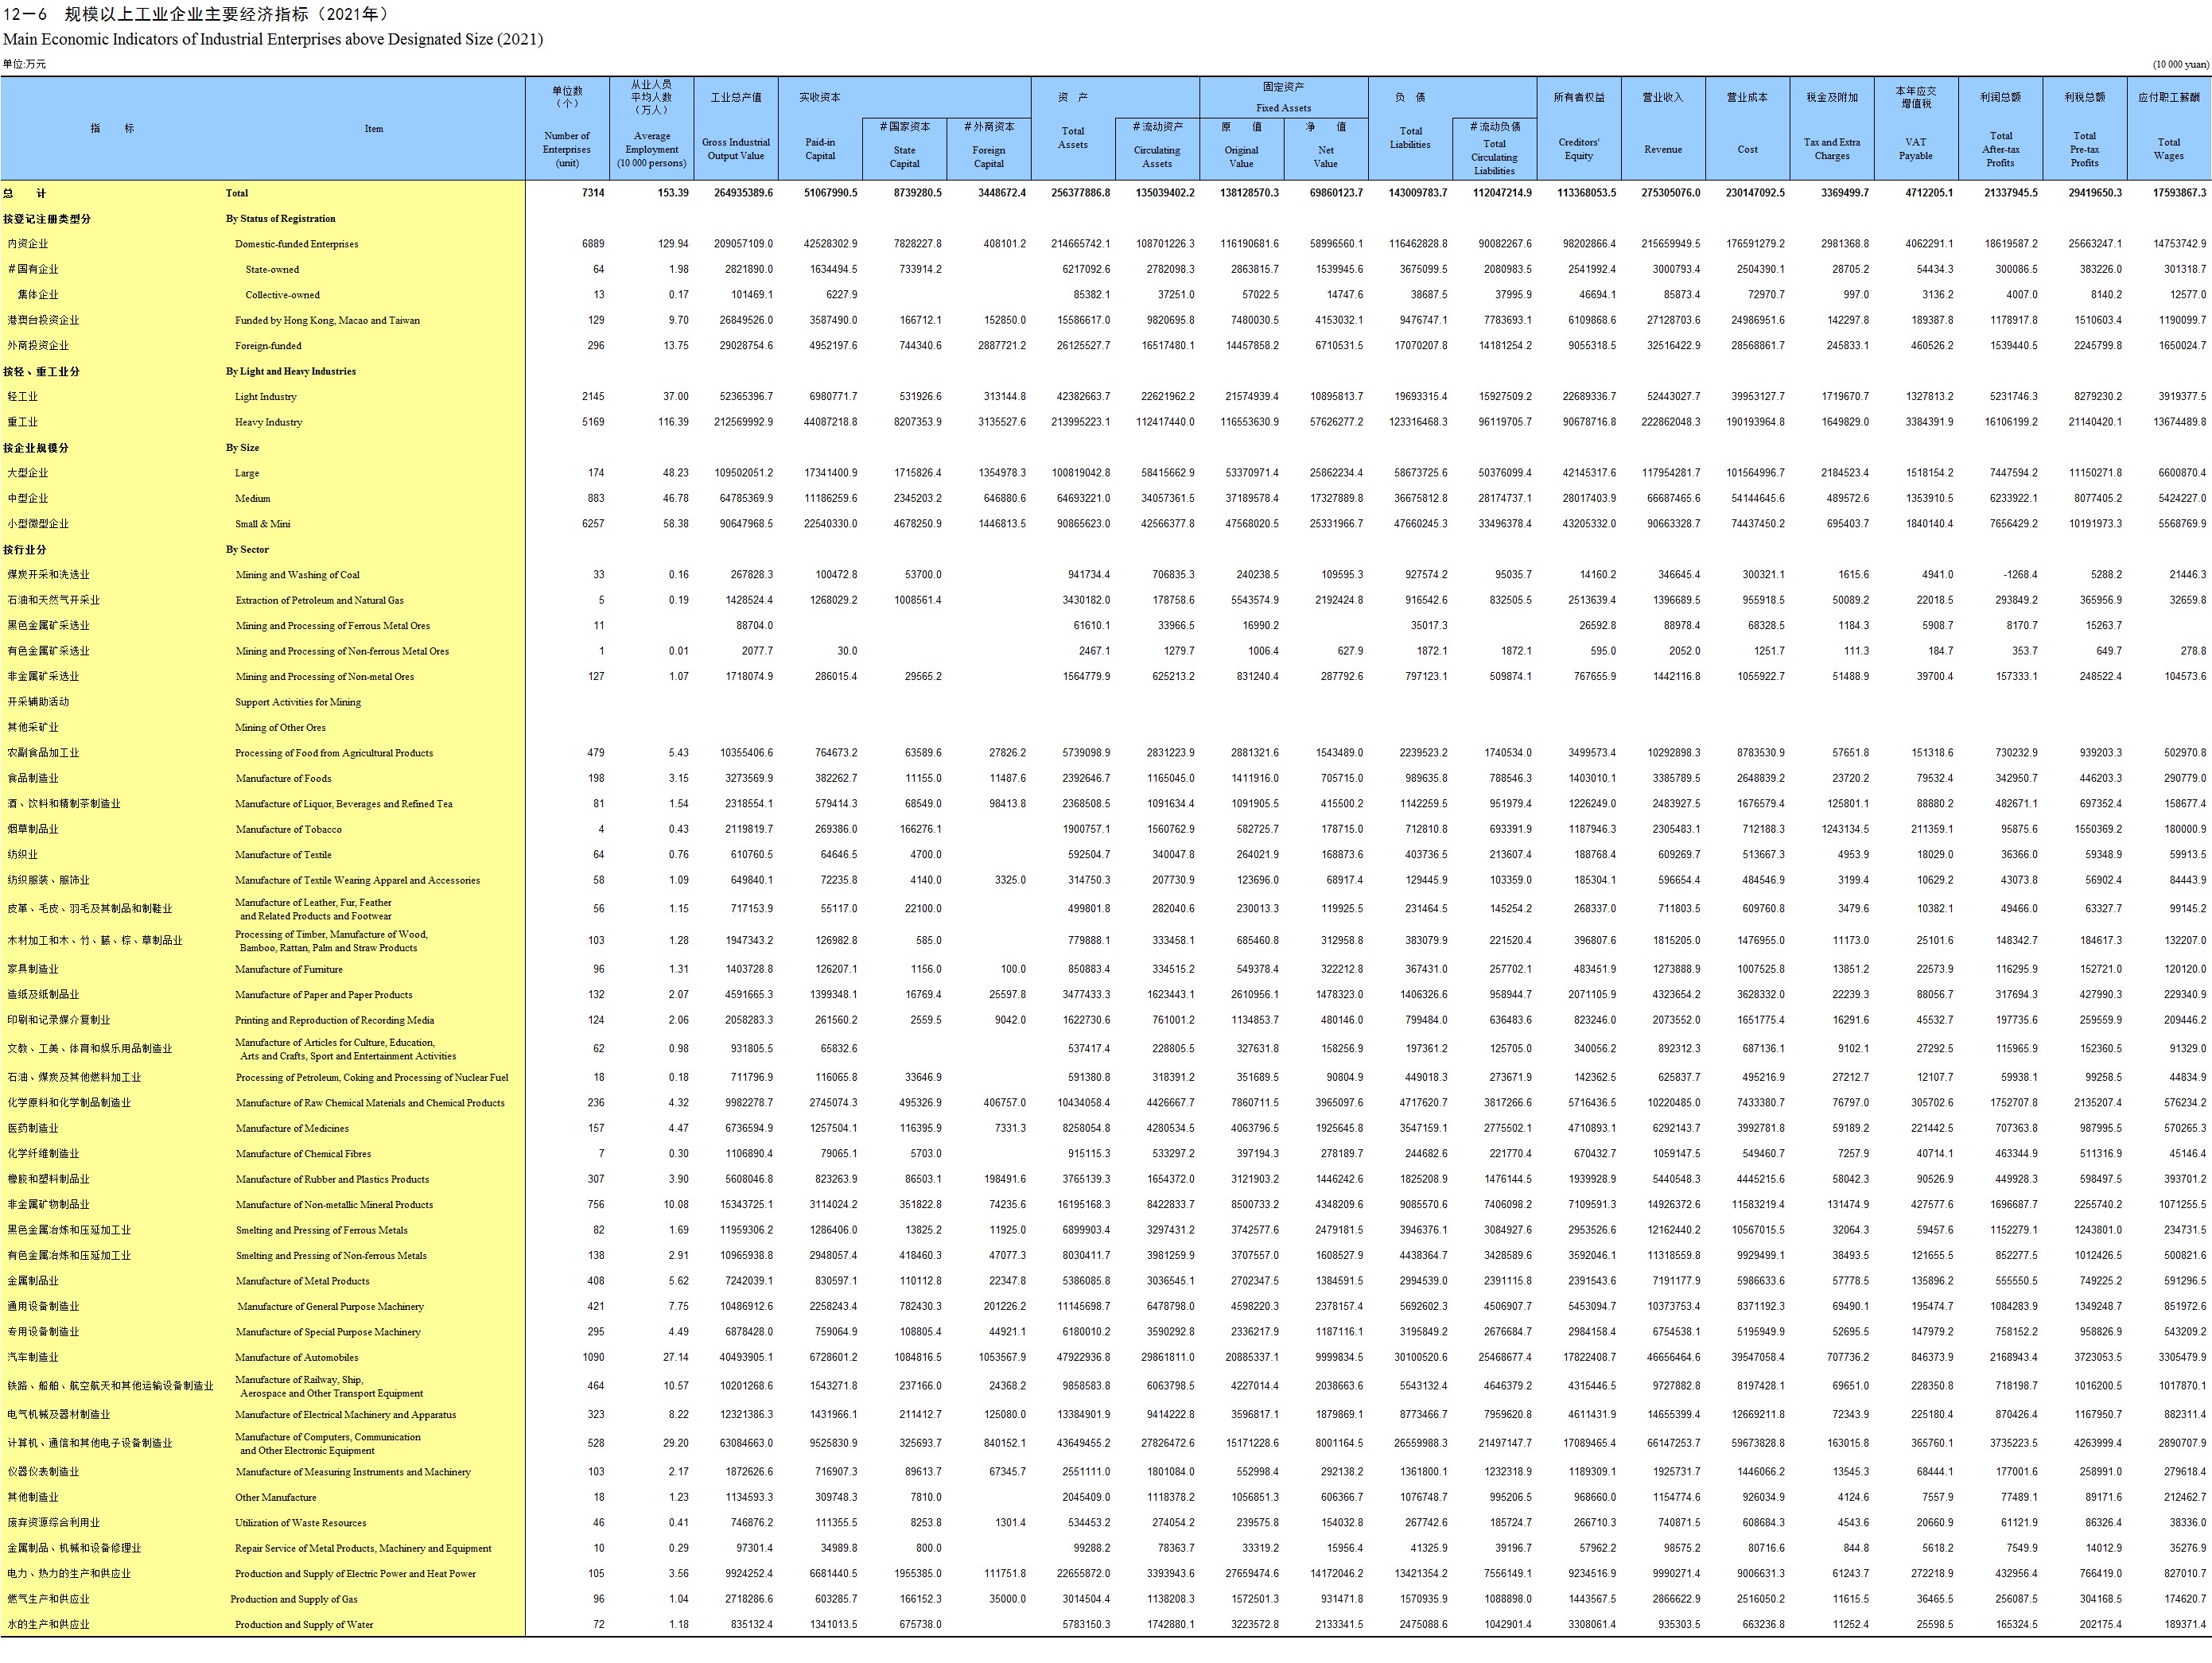Select 'Manufacture of Foods' row label
This screenshot has width=2212, height=1663.
click(x=283, y=778)
